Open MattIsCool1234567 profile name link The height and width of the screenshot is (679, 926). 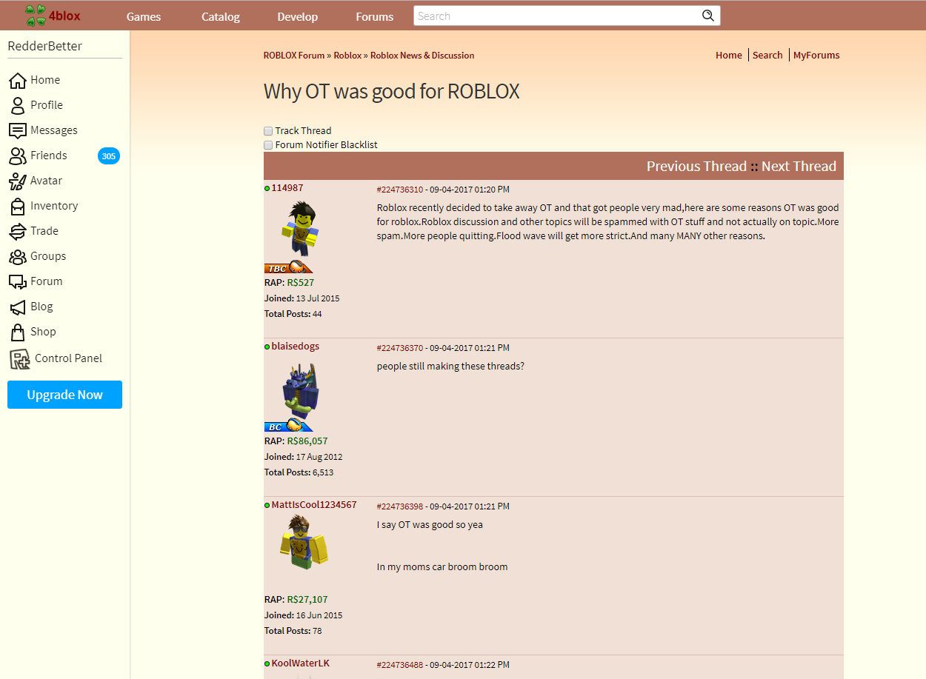pos(314,505)
